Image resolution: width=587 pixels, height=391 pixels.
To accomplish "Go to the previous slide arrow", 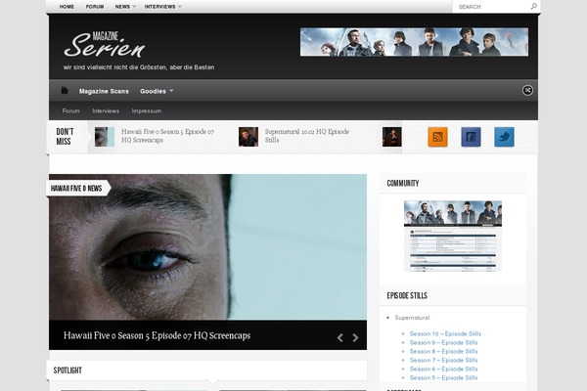I will tap(339, 338).
